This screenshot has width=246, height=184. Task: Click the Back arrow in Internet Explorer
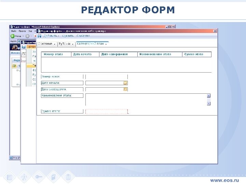[x=13, y=36]
